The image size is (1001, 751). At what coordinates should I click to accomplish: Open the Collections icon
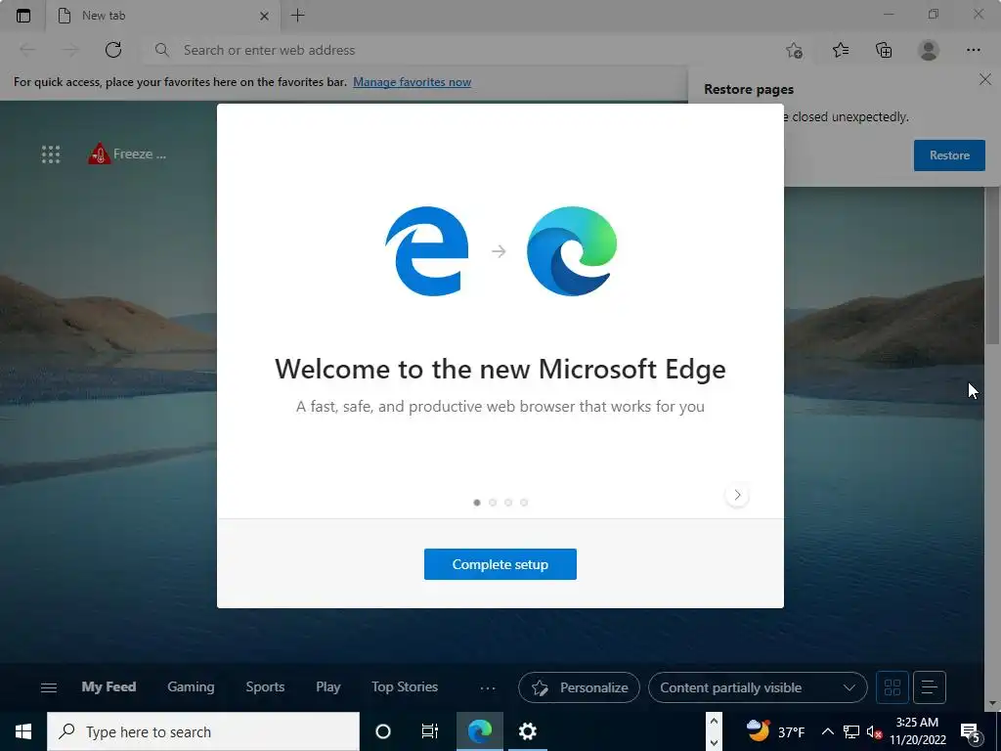click(x=884, y=50)
